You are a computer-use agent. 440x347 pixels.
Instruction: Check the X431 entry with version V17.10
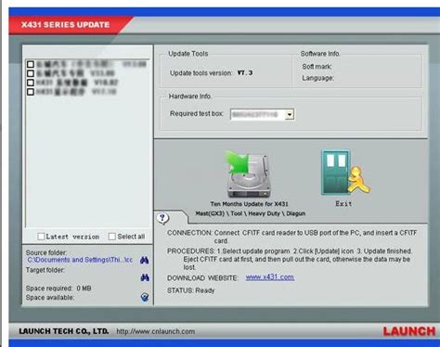coord(31,92)
